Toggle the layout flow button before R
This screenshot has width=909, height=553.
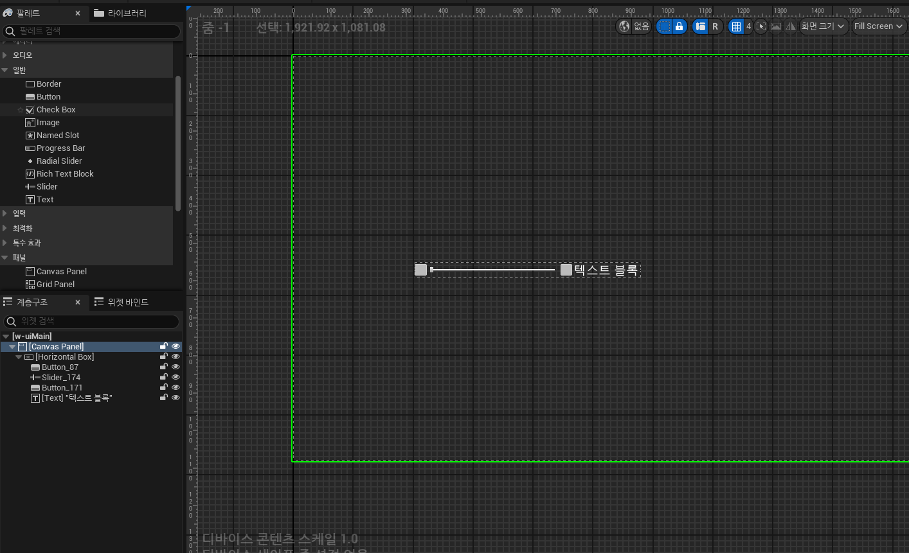coord(701,26)
